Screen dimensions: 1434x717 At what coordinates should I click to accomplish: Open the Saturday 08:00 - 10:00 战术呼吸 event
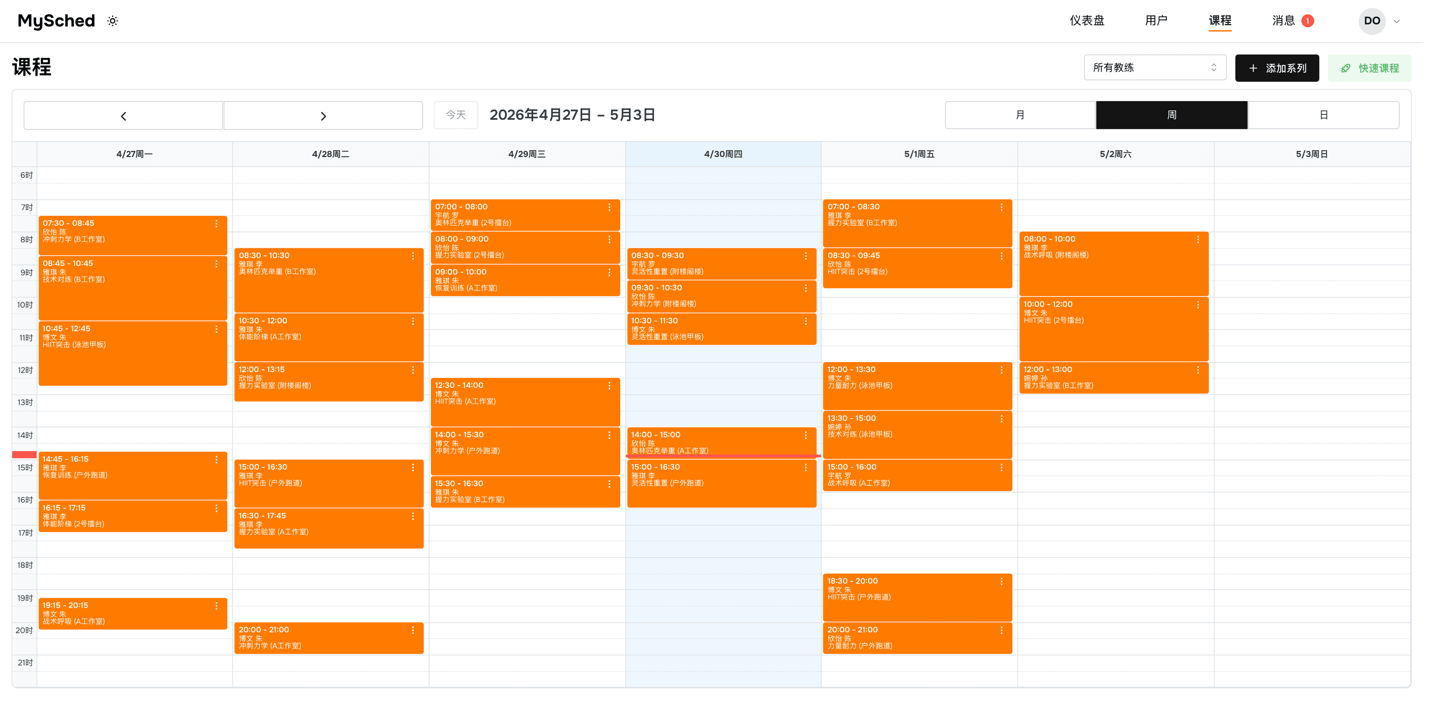pyautogui.click(x=1114, y=264)
